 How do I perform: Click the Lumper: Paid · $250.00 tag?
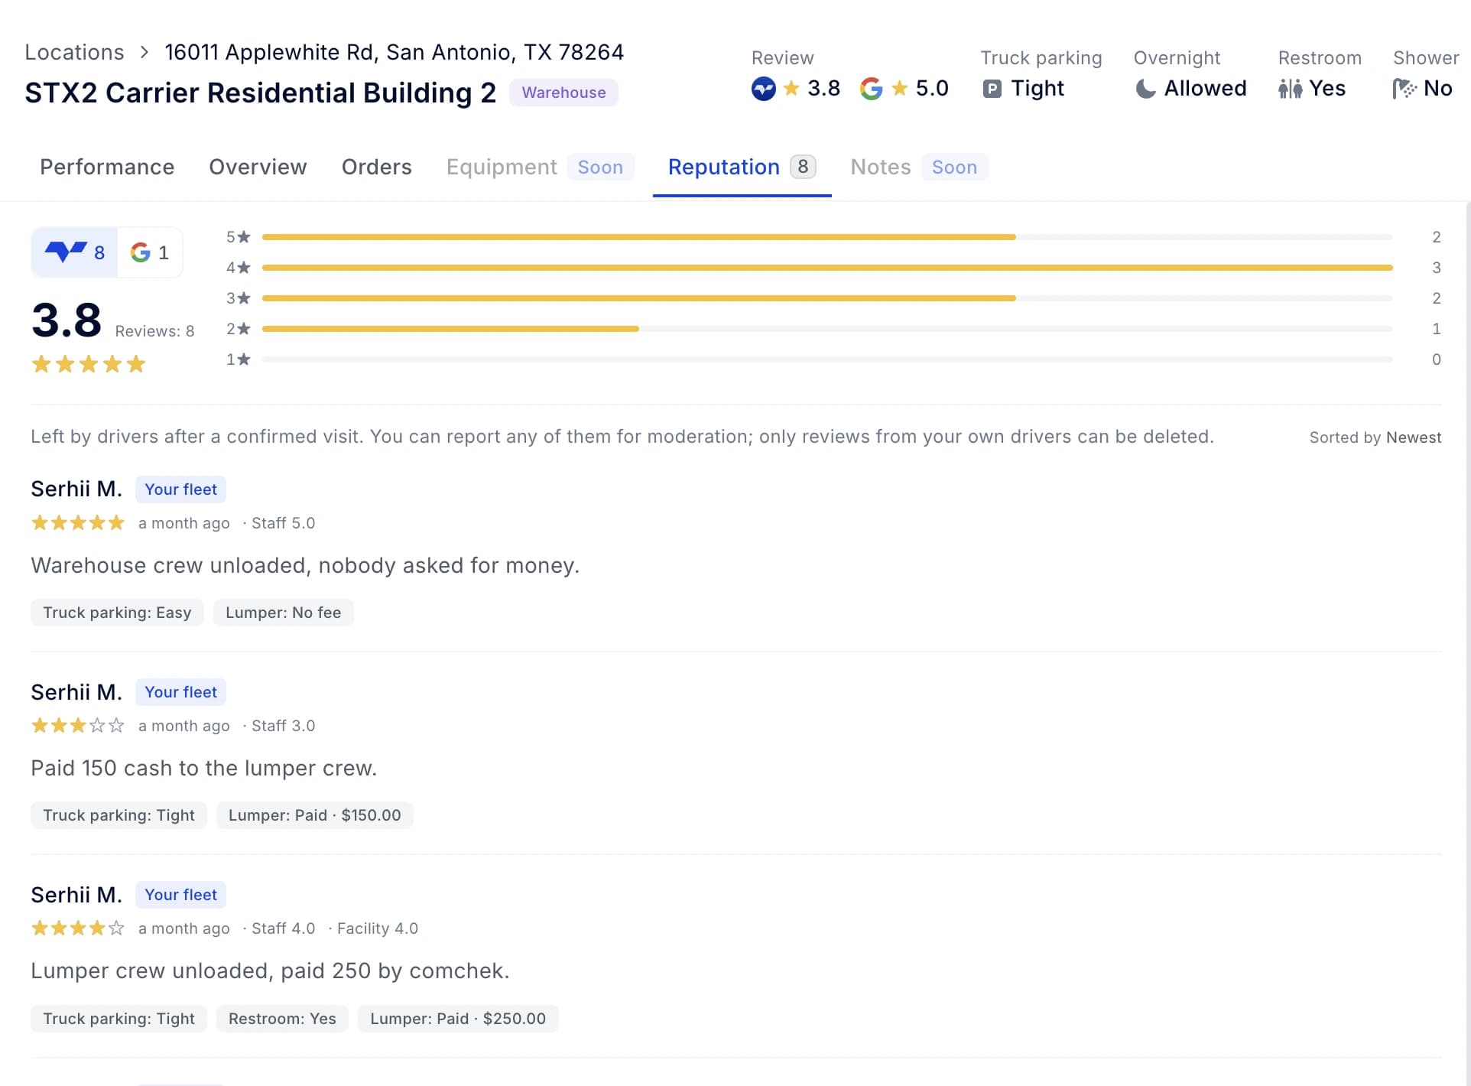pyautogui.click(x=458, y=1019)
